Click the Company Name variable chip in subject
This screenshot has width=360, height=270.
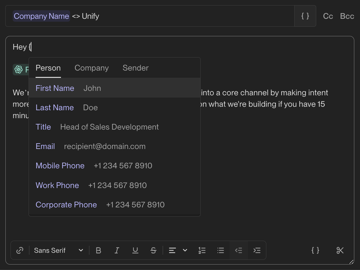coord(41,16)
